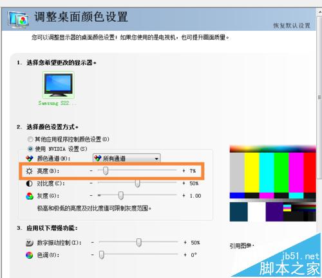
Task: Click the 灰度 gamma slider handle
Action: coord(121,196)
